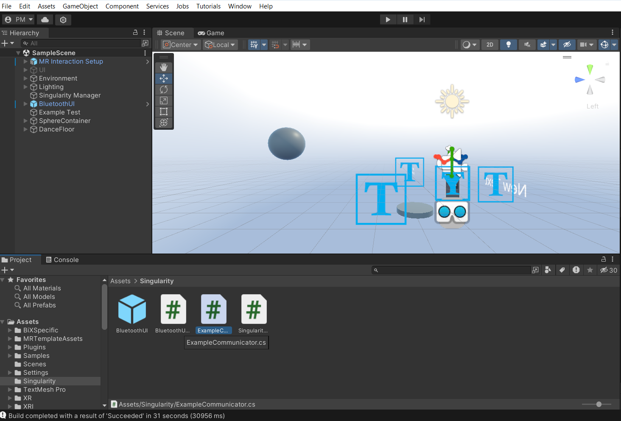This screenshot has height=421, width=621.
Task: Select All Prefabs favorite
Action: tap(39, 305)
